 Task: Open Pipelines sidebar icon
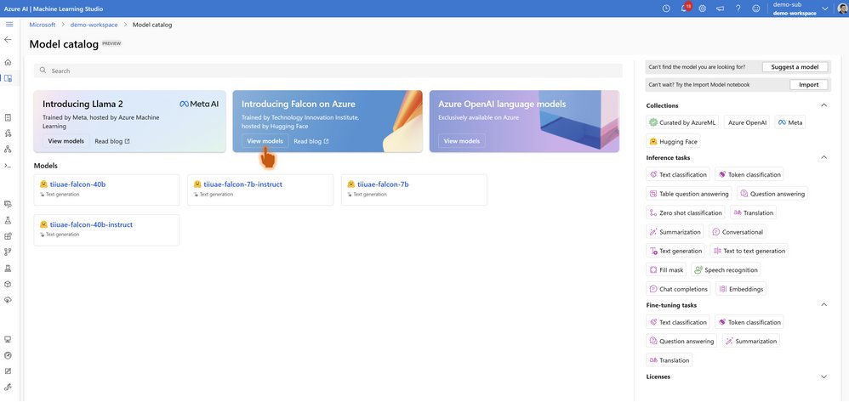(x=8, y=252)
